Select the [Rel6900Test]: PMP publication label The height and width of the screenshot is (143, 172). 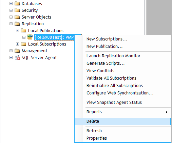point(54,37)
